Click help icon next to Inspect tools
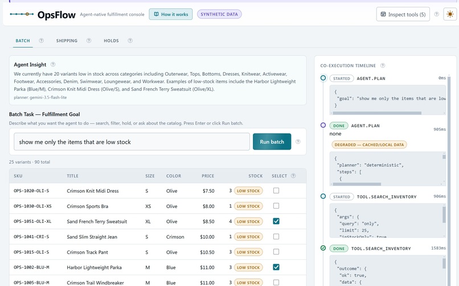The height and width of the screenshot is (286, 459). coord(436,14)
